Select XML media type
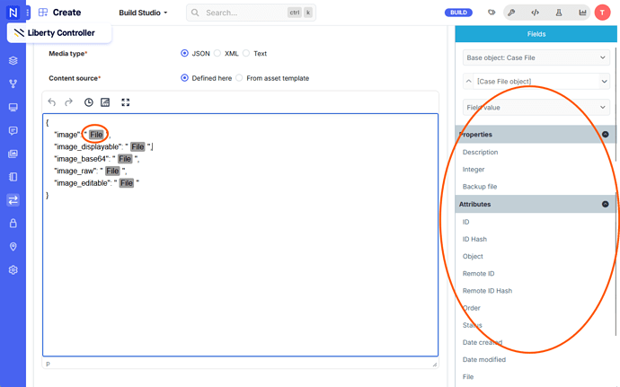This screenshot has height=387, width=620. (217, 53)
